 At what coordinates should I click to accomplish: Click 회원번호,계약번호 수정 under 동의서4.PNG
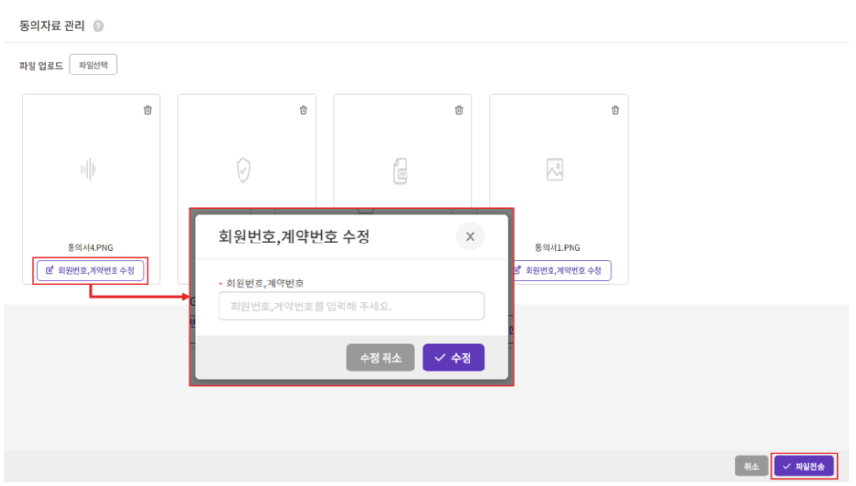(x=91, y=270)
